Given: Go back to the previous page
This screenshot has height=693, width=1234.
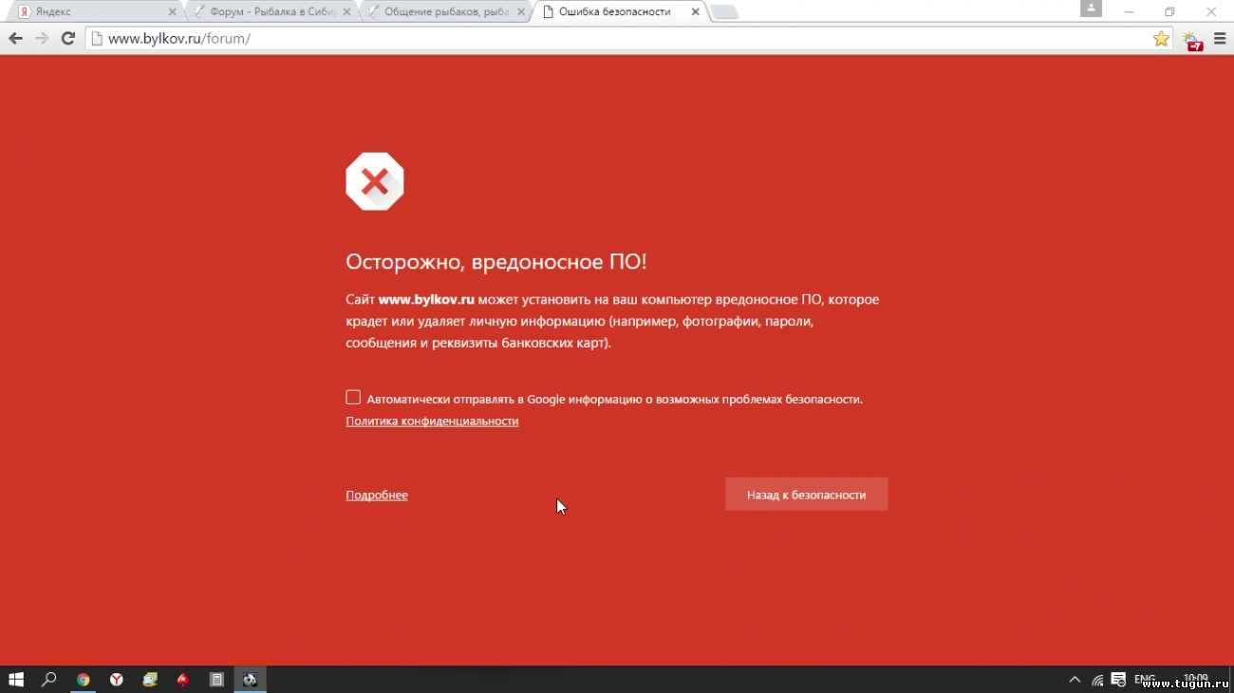Looking at the screenshot, I should tap(15, 39).
